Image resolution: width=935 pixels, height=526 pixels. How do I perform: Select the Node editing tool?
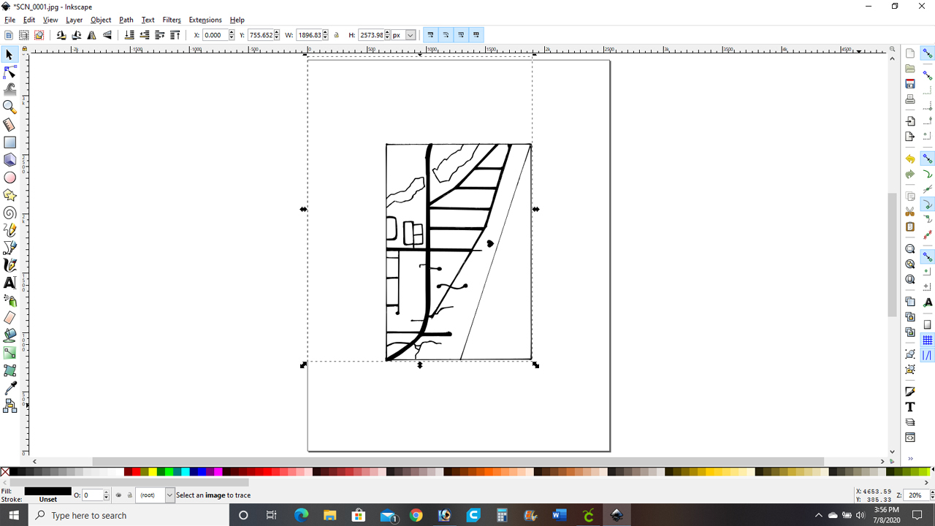10,72
